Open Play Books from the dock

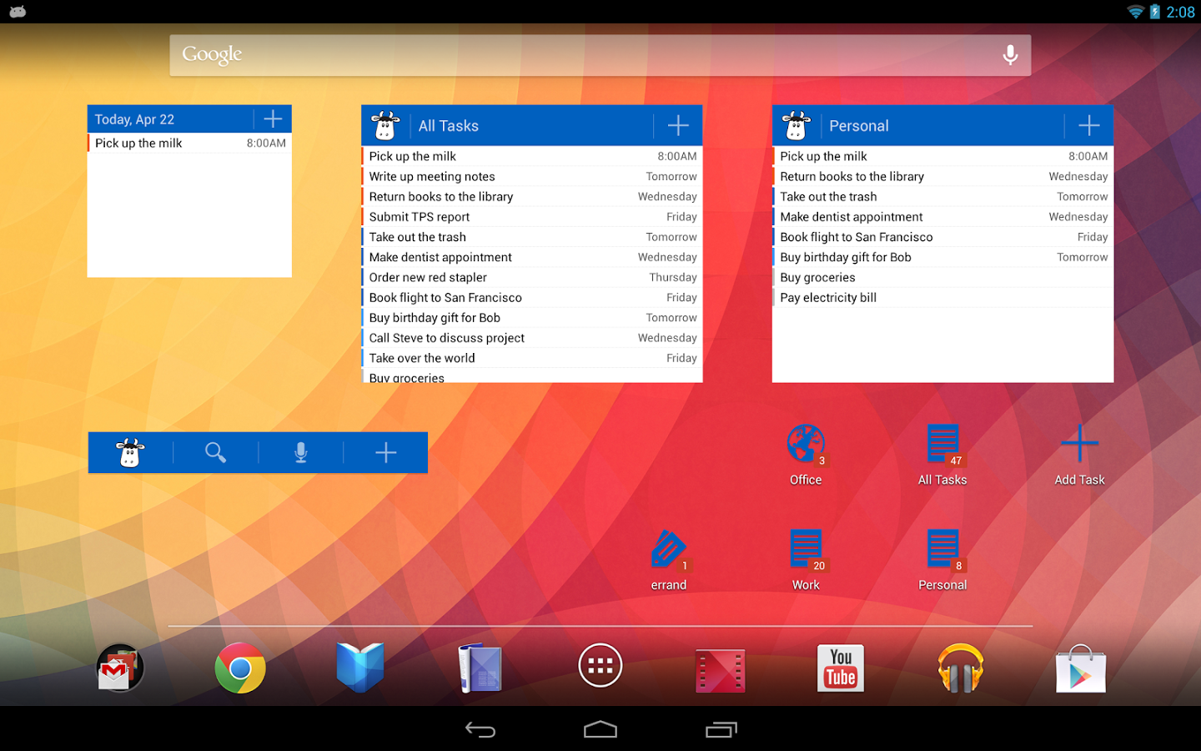360,668
